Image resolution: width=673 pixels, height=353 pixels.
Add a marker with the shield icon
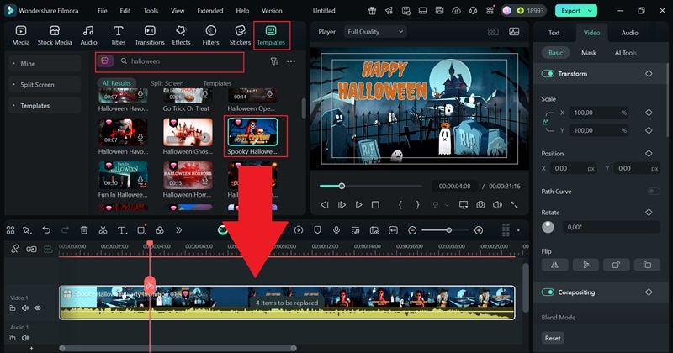click(317, 230)
